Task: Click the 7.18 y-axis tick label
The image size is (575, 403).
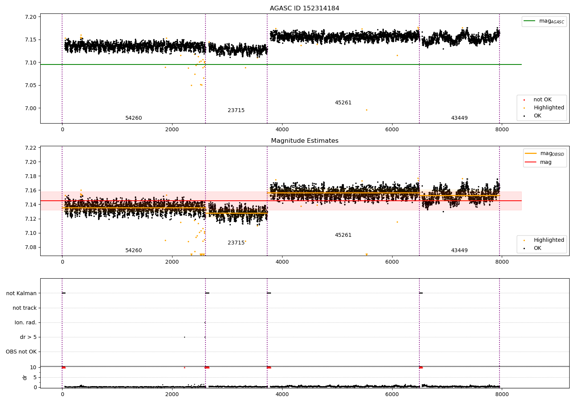Action: 31,177
